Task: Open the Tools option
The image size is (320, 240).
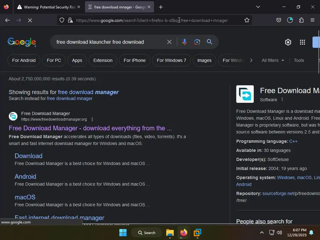Action: (299, 60)
